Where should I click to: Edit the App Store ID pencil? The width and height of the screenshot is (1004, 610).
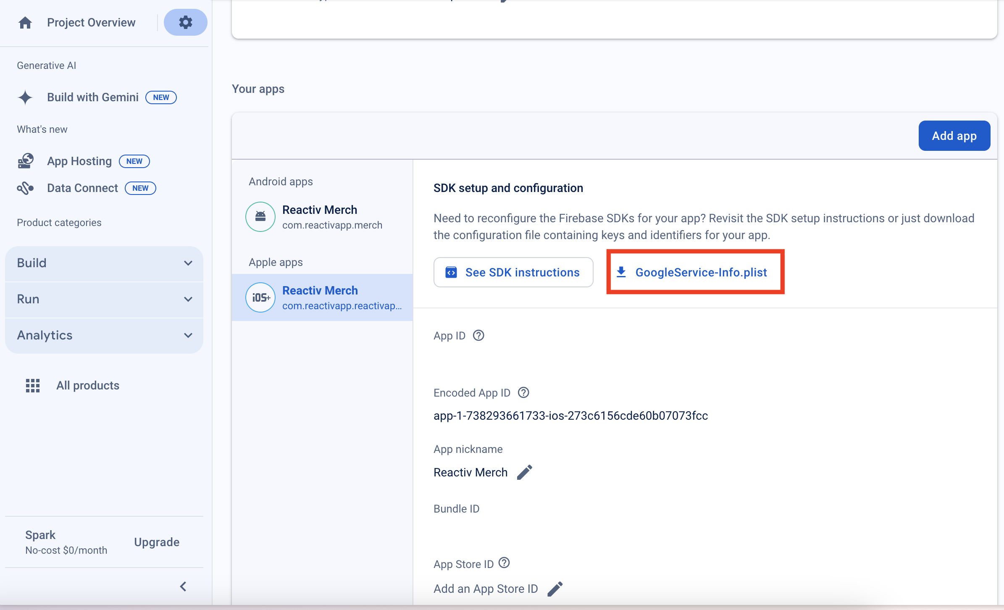pyautogui.click(x=555, y=589)
